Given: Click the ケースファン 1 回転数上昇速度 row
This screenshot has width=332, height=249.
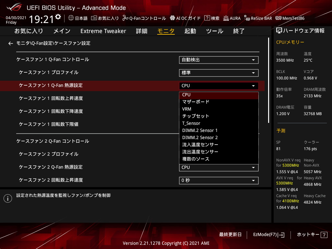Looking at the screenshot, I should click(x=132, y=99).
